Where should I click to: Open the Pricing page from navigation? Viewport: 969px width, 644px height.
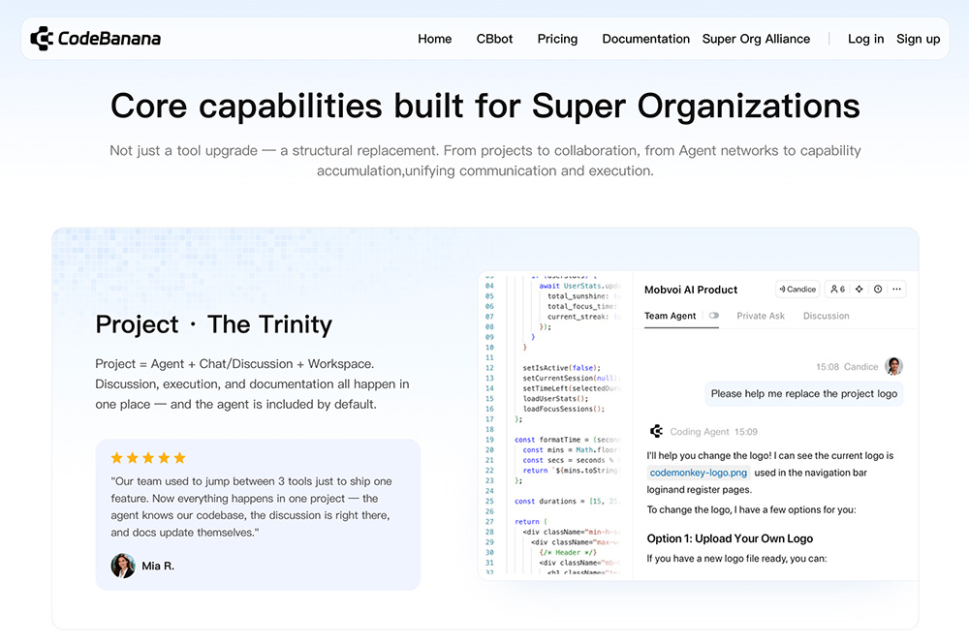point(557,39)
